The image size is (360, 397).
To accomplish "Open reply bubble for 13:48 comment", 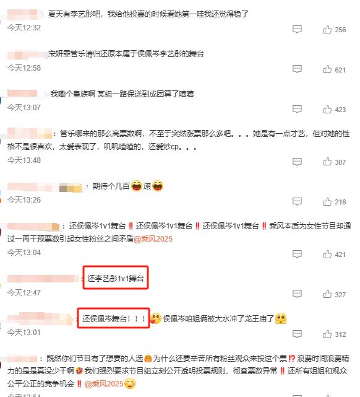I will click(297, 162).
